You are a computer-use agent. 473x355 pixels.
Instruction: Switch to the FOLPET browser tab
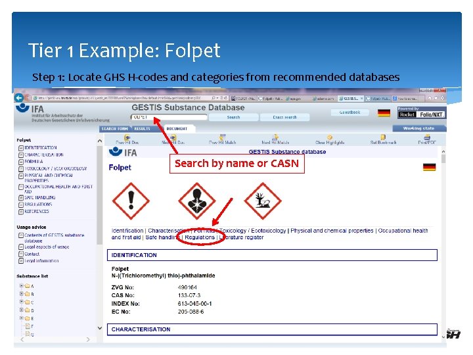point(244,99)
